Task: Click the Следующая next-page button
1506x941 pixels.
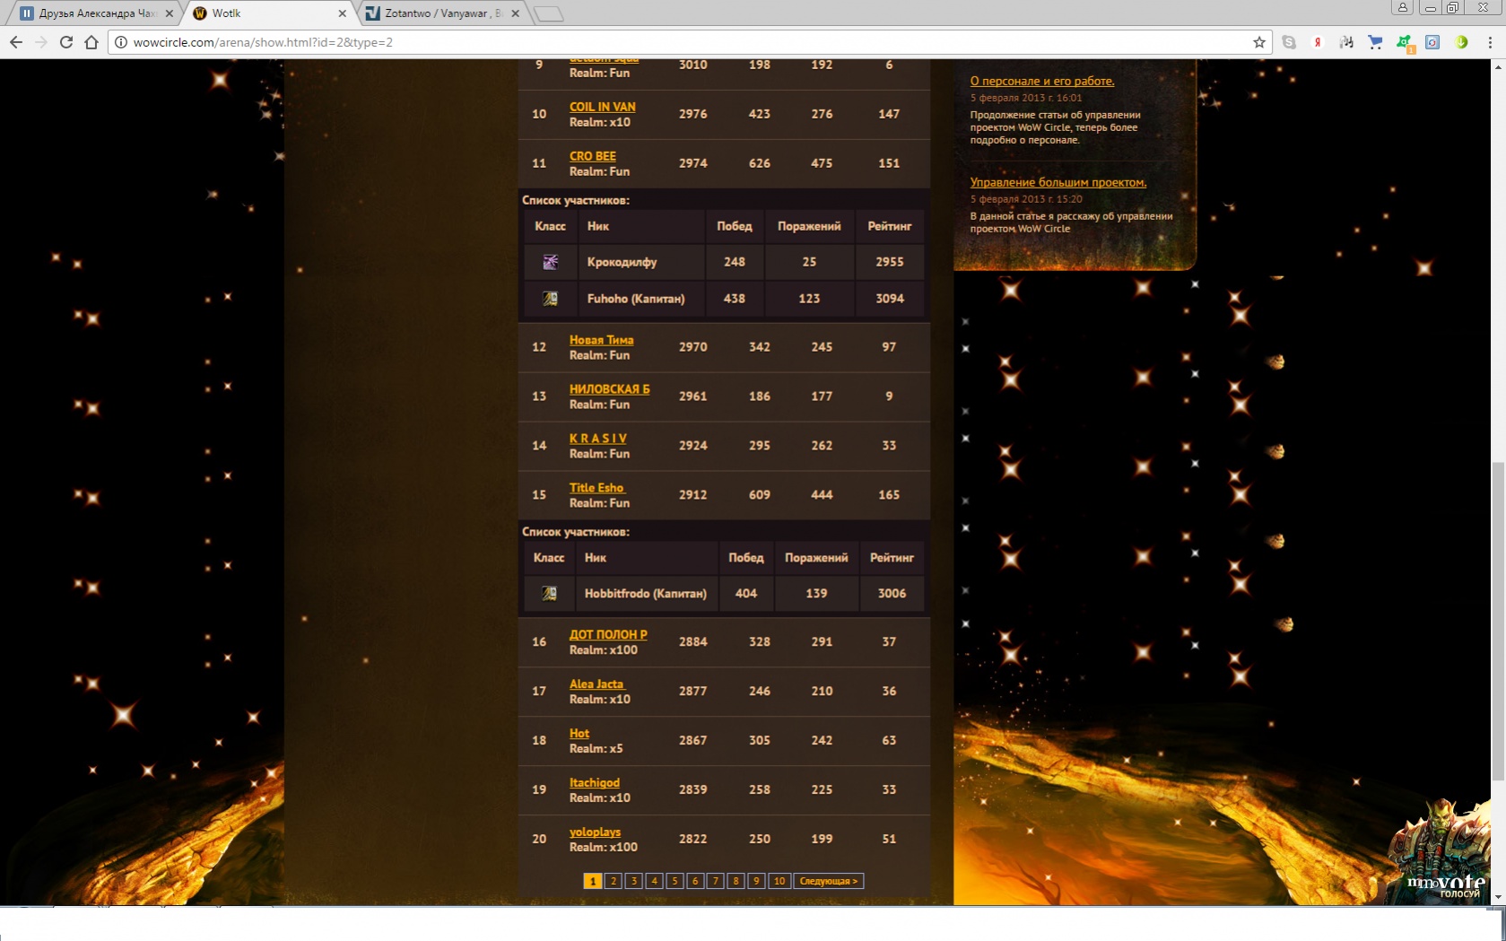Action: (828, 881)
